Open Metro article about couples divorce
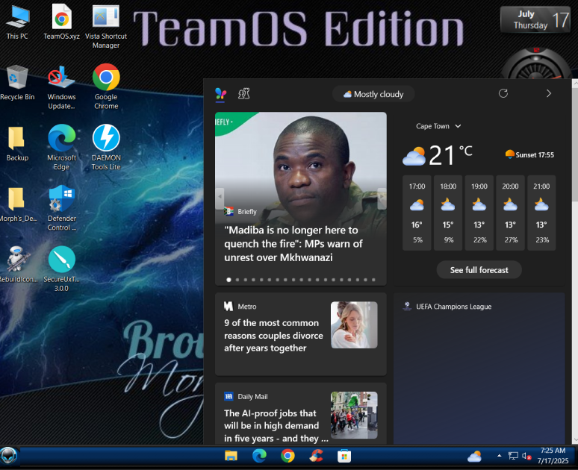Image resolution: width=578 pixels, height=470 pixels. (x=273, y=335)
